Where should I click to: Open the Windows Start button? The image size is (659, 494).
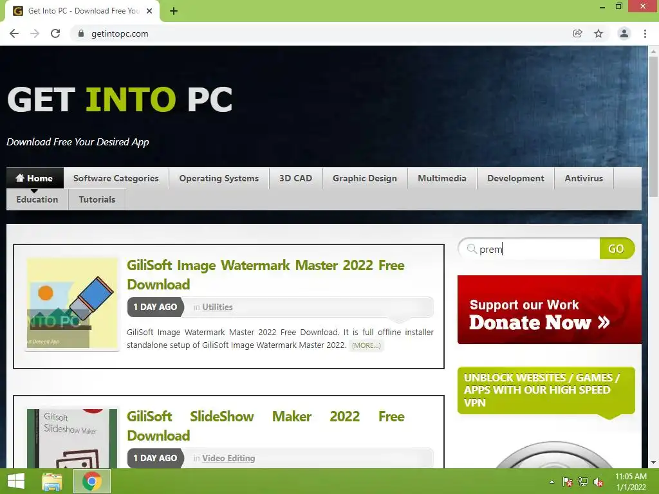(x=16, y=481)
